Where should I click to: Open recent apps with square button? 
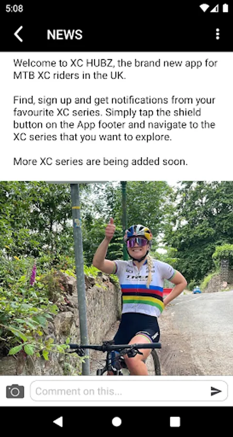coord(175,421)
